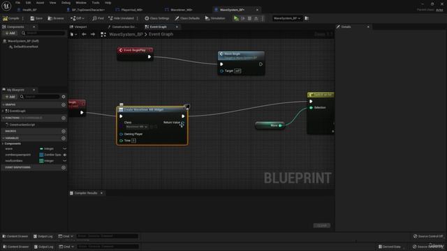Toggle visibility of zombiespawnpoint variable
The height and width of the screenshot is (251, 447).
pyautogui.click(x=65, y=155)
